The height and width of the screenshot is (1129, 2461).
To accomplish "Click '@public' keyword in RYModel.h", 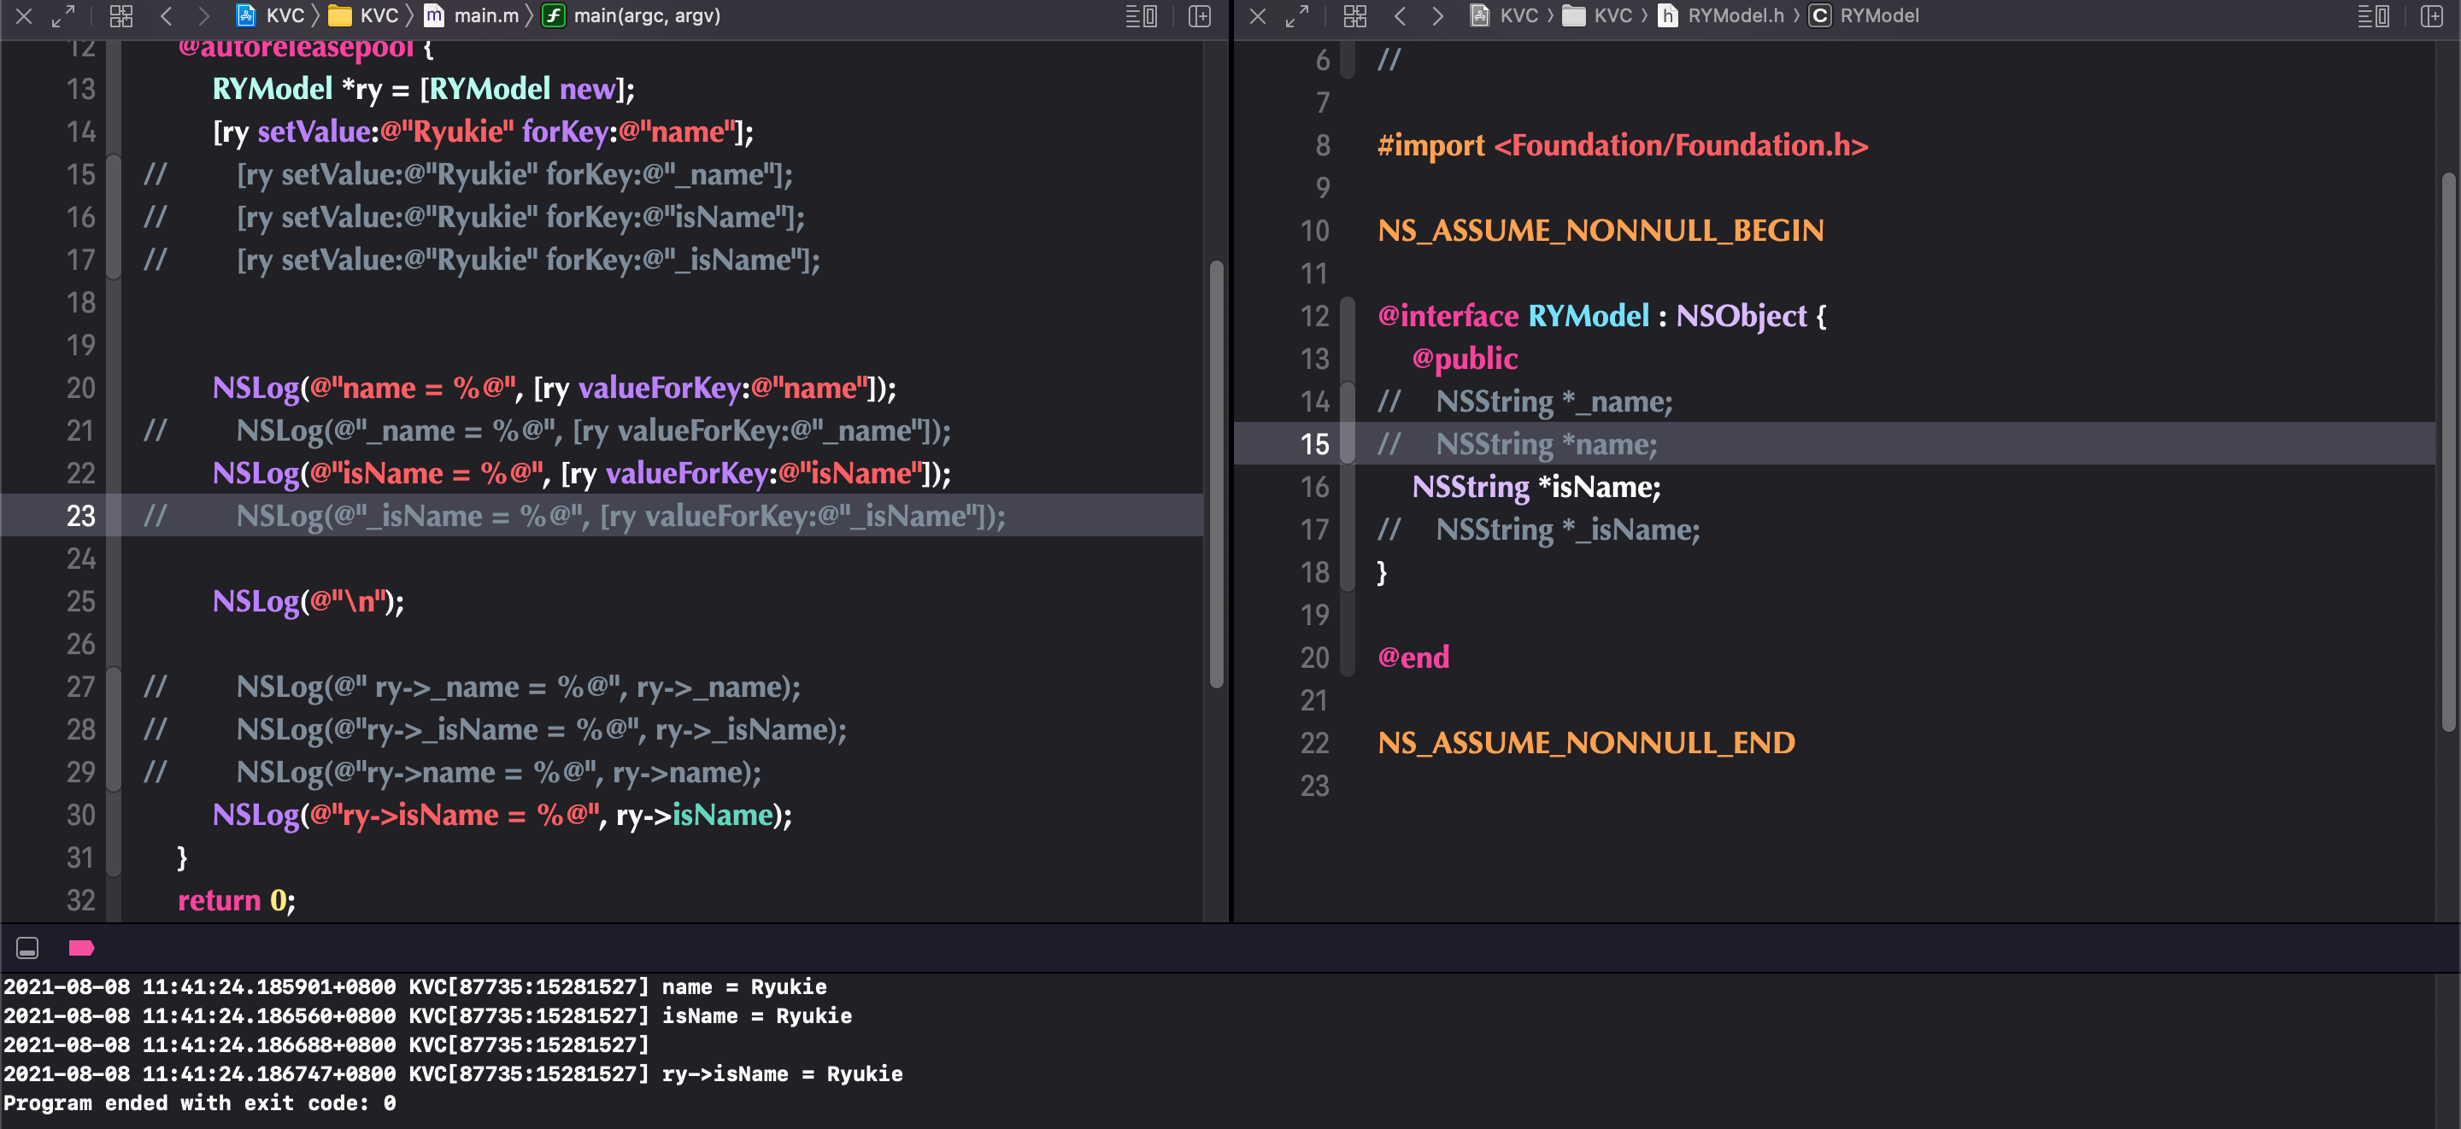I will pos(1465,358).
